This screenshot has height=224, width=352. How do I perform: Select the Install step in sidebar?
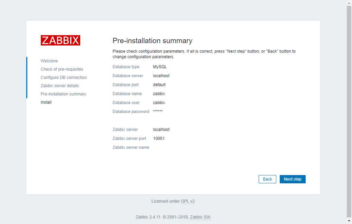coord(46,102)
